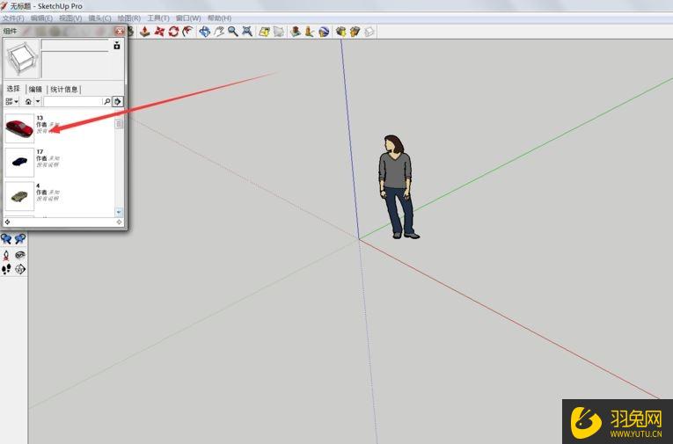Open the details flyout arrow beside search
The image size is (673, 444).
pos(118,102)
